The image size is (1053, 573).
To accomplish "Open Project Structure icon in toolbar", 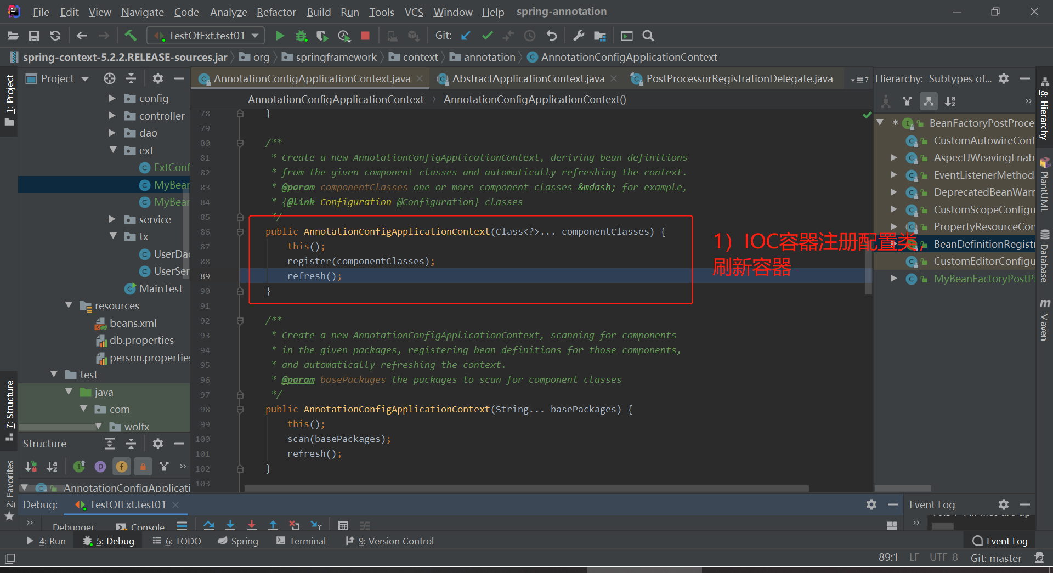I will [600, 36].
